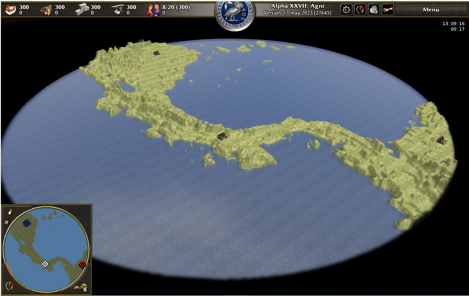469x296 pixels.
Task: Click the metal resource icon
Action: [x=118, y=10]
